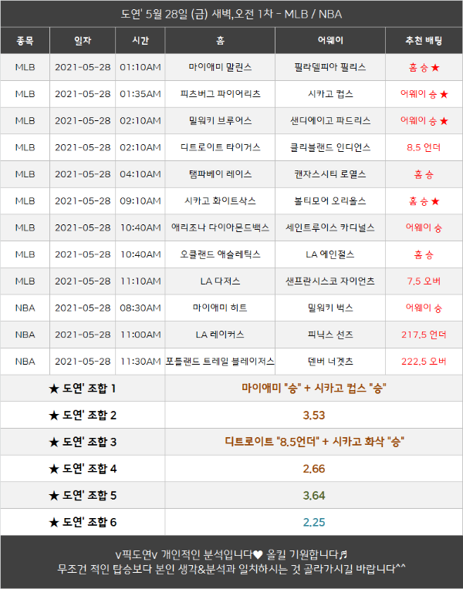Click home team 피츠버그 파이어리츠
The height and width of the screenshot is (589, 463).
(220, 94)
